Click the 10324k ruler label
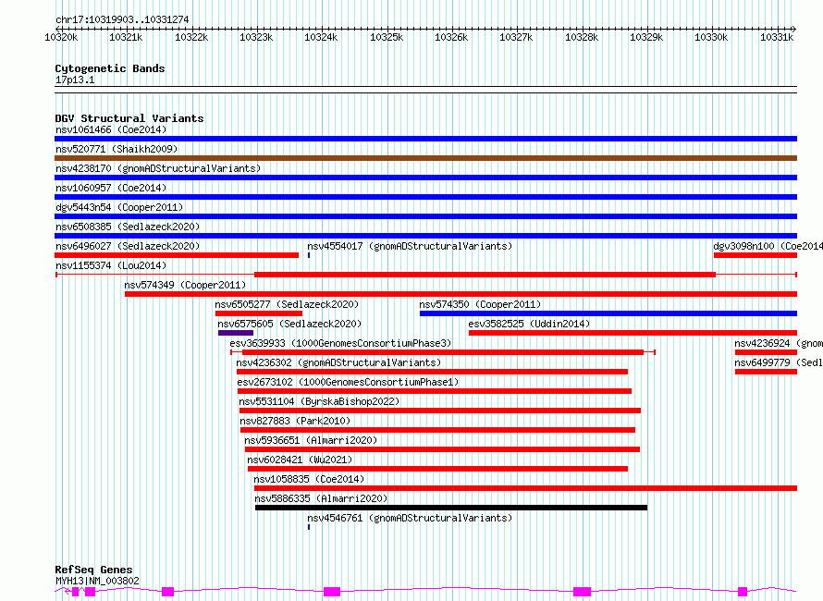 coord(321,37)
